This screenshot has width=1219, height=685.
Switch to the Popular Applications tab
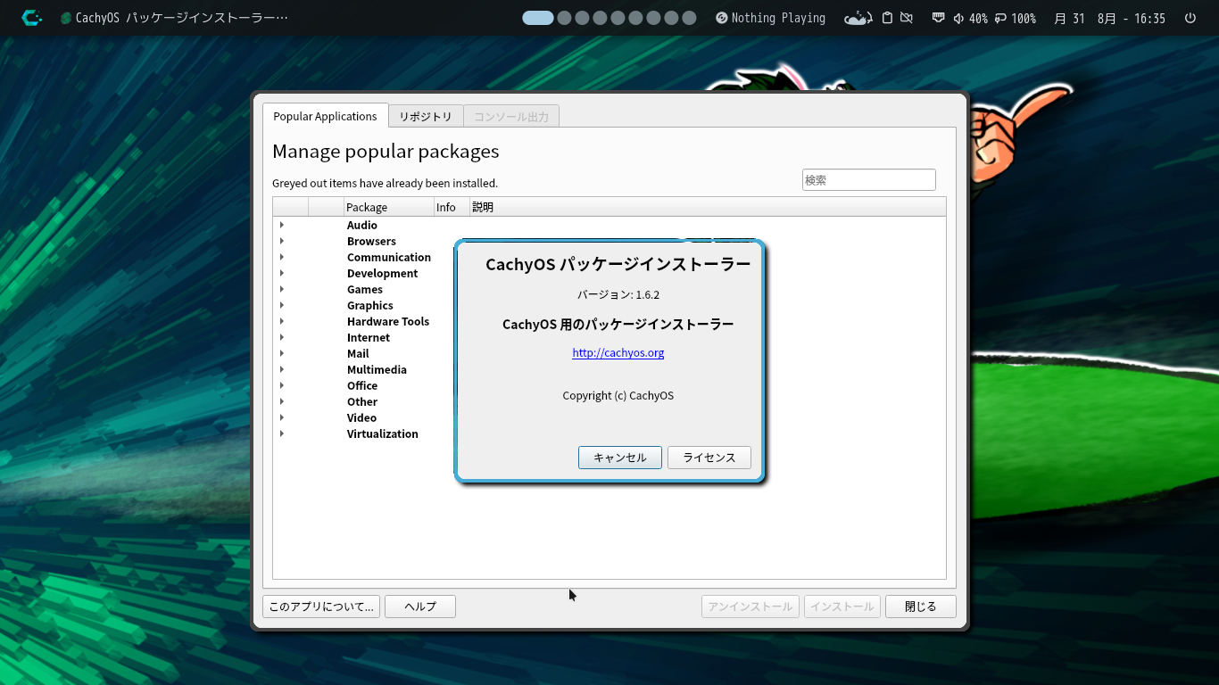(x=325, y=116)
